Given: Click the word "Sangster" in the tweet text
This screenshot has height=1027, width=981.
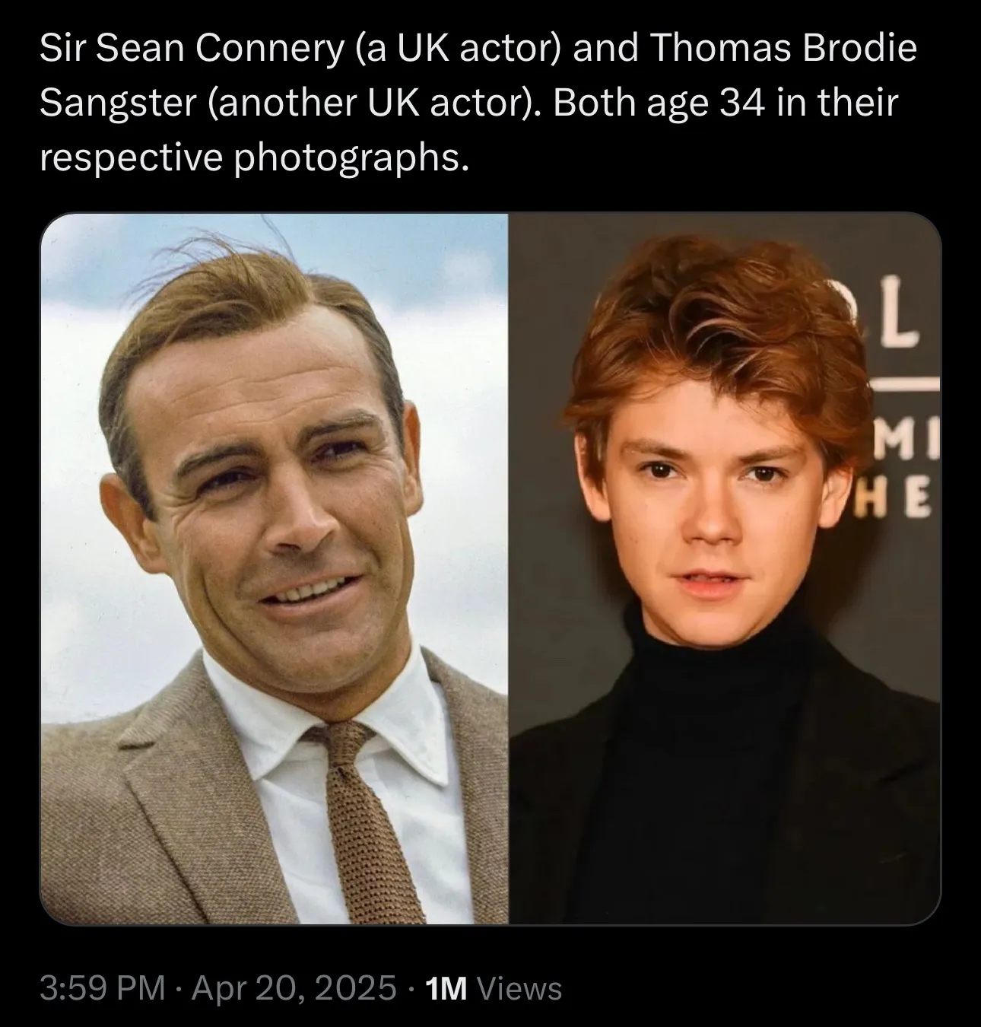Looking at the screenshot, I should click(x=118, y=103).
